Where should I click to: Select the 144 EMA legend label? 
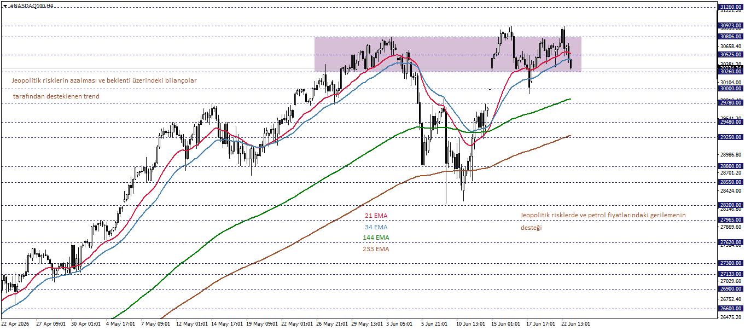coord(376,238)
